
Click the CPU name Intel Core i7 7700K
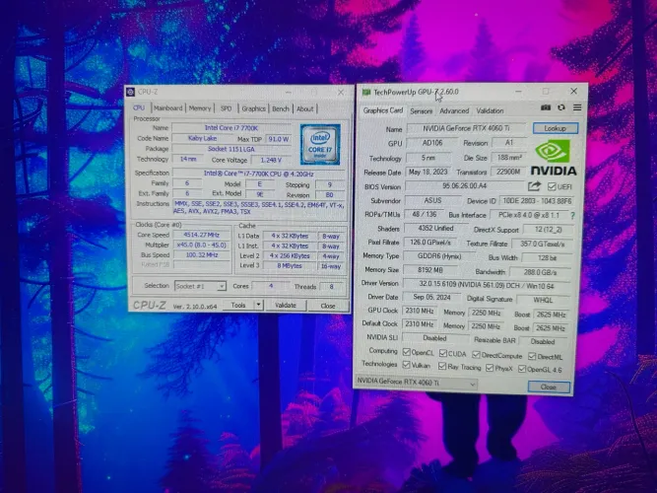(231, 128)
